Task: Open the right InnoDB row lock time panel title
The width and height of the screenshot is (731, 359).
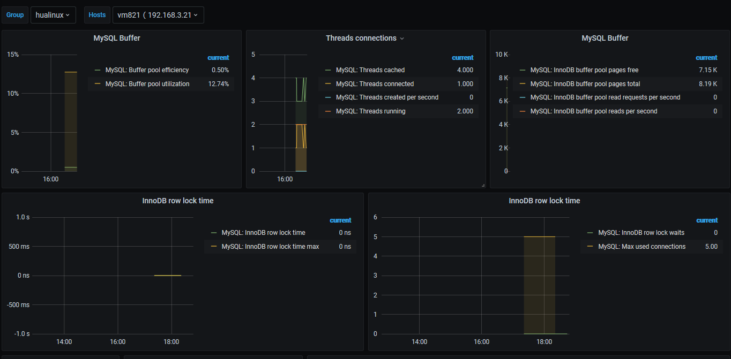Action: [544, 201]
